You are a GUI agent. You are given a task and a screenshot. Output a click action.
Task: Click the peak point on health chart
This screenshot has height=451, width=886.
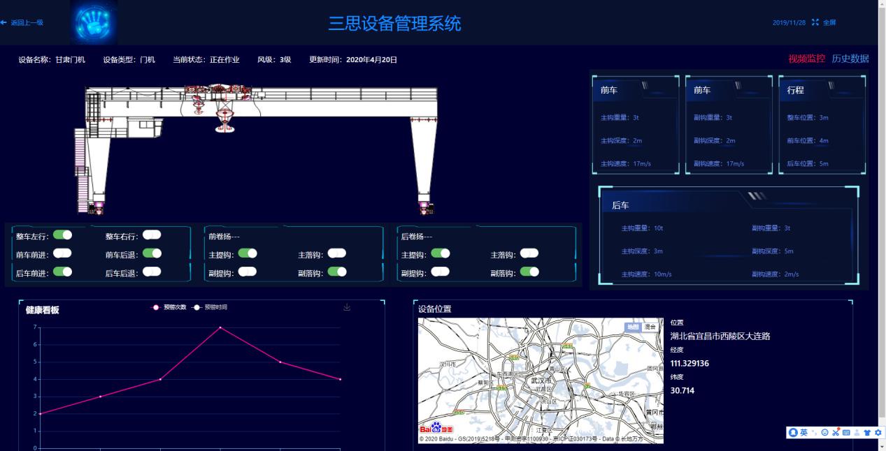(220, 327)
